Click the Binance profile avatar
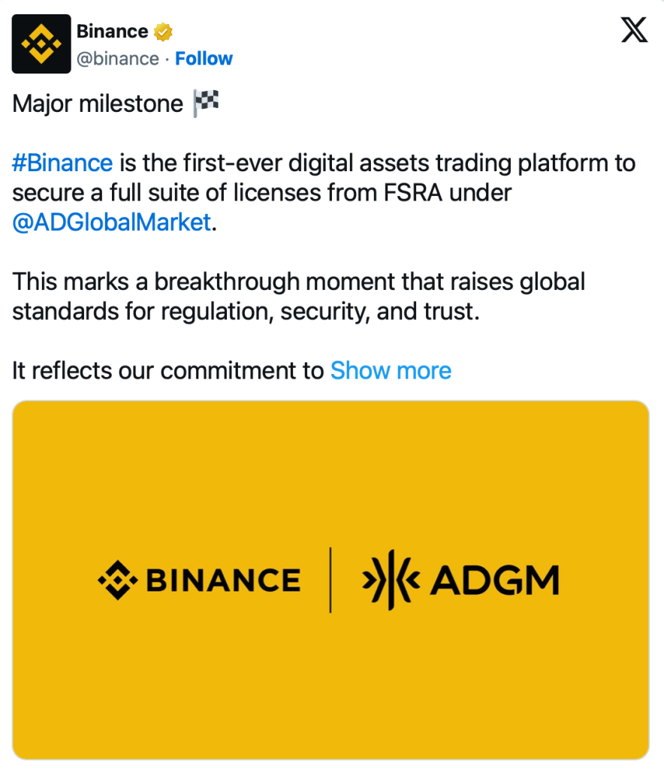The image size is (664, 769). pyautogui.click(x=41, y=44)
